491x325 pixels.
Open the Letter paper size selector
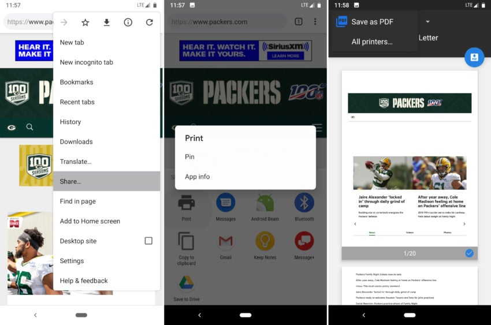(x=428, y=38)
